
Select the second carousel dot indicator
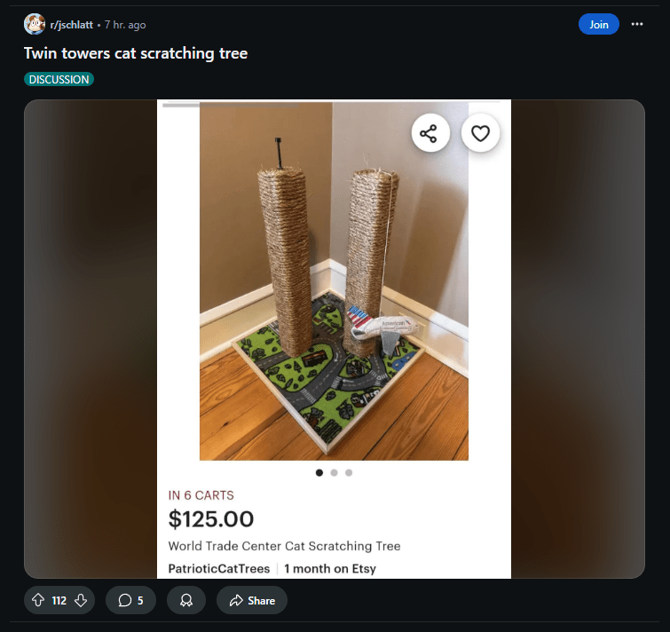coord(335,472)
